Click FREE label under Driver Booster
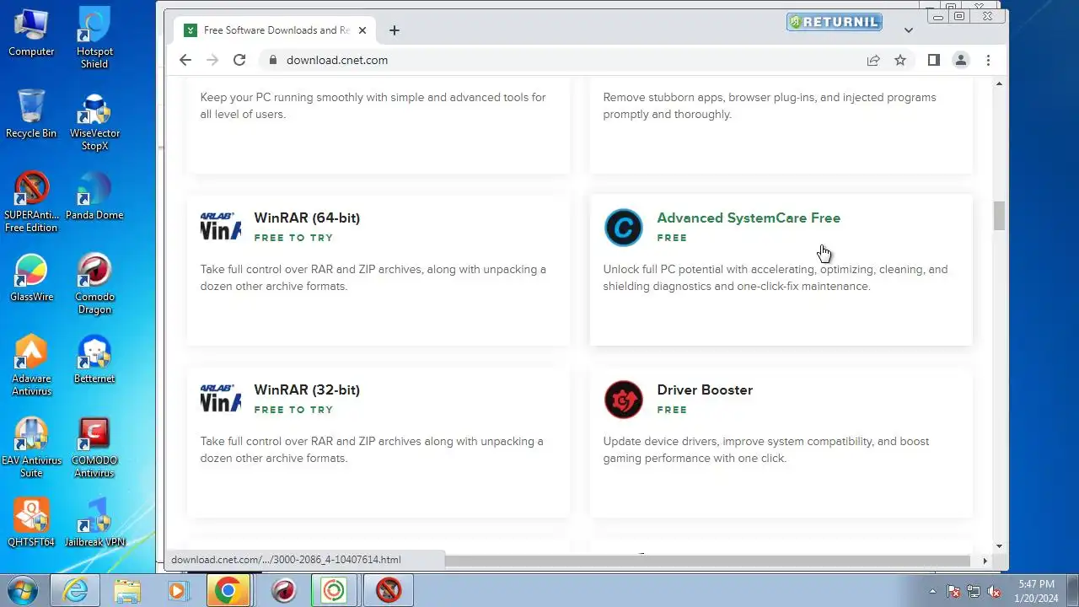Image resolution: width=1079 pixels, height=607 pixels. (672, 410)
